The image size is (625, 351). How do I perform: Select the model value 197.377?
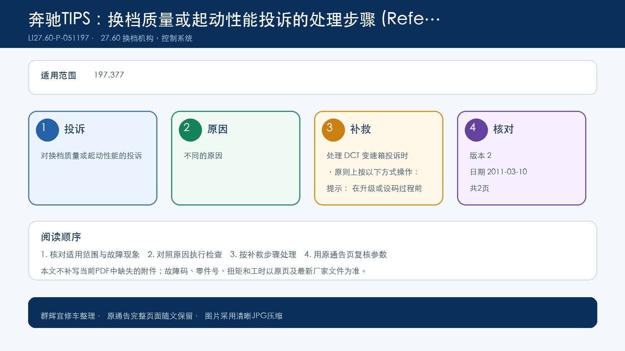[109, 75]
